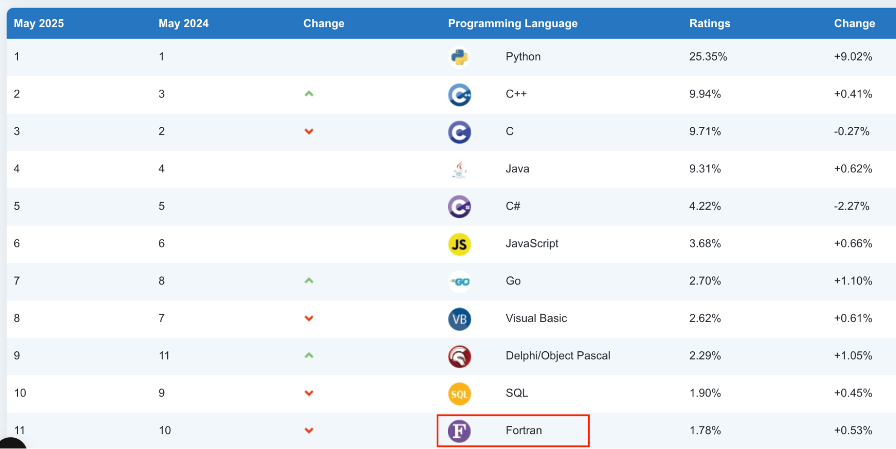The height and width of the screenshot is (449, 896).
Task: Click the Visual Basic VB icon
Action: [x=459, y=319]
